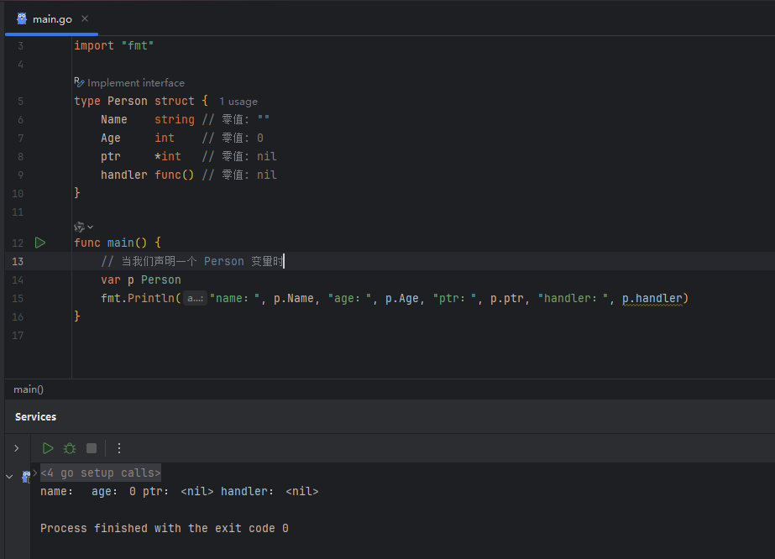Image resolution: width=775 pixels, height=559 pixels.
Task: Click the Implement interface link
Action: 136,82
